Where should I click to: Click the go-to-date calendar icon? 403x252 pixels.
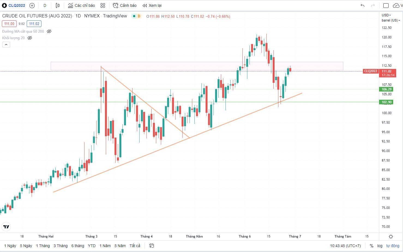coord(152,246)
